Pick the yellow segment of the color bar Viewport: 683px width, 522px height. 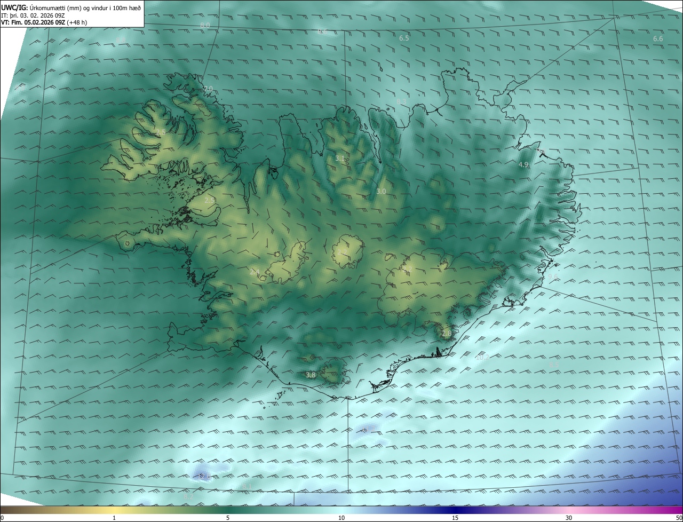click(x=114, y=510)
